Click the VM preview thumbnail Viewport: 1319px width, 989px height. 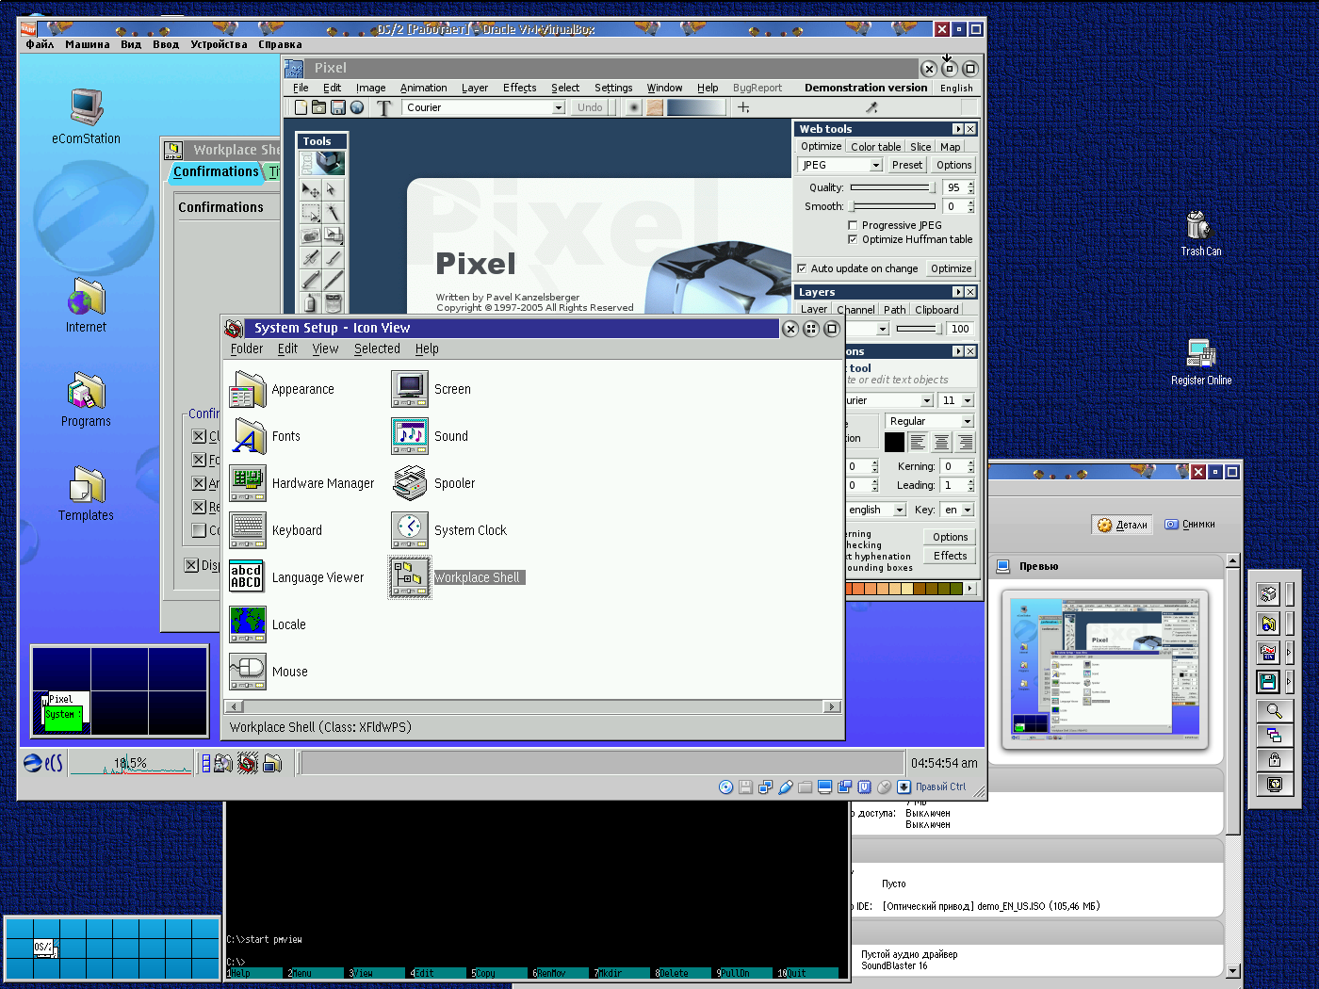[x=1104, y=670]
